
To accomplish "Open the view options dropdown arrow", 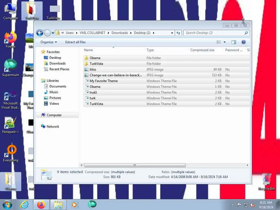I will point(225,42).
